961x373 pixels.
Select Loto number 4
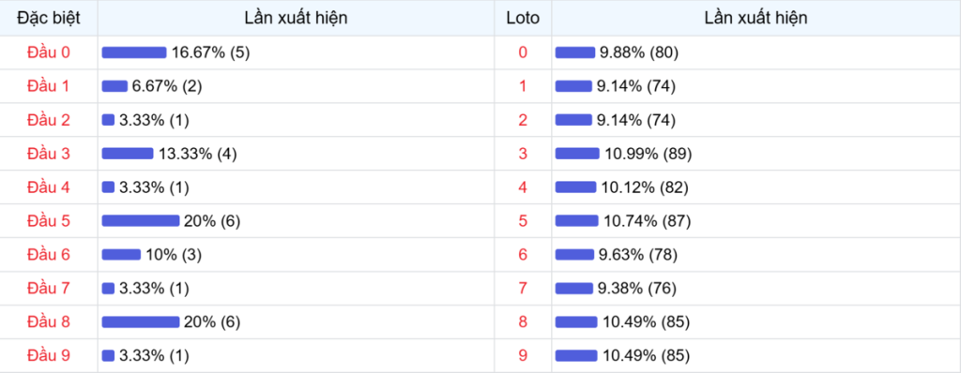[x=523, y=187]
